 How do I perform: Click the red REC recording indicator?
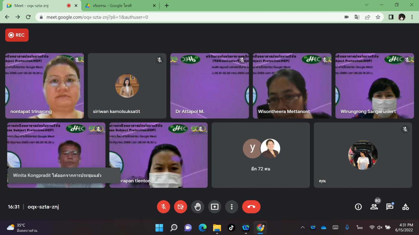pos(17,35)
